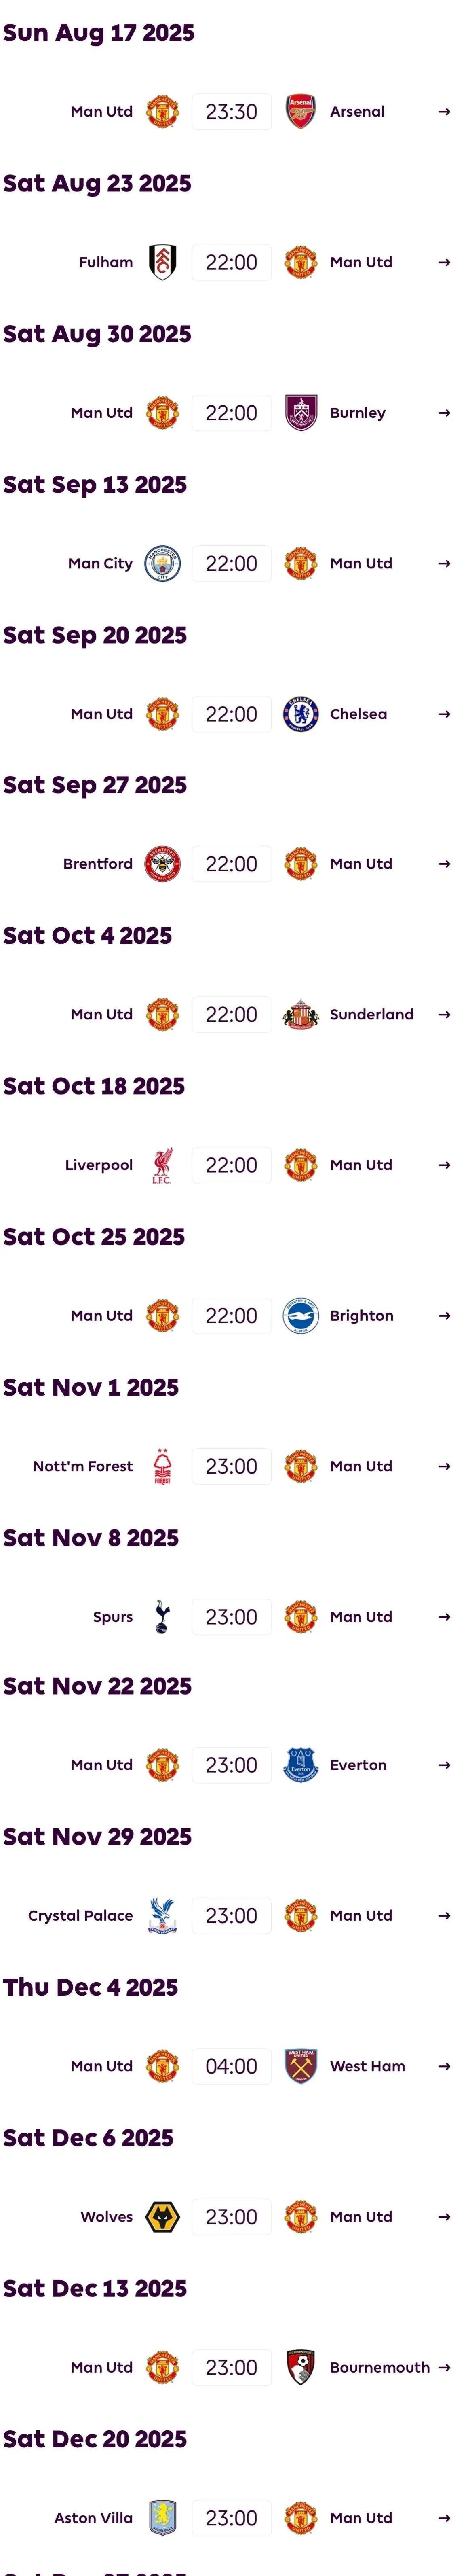Screen dimensions: 470x2576
Task: Click the Spurs club crest
Action: (x=162, y=1617)
